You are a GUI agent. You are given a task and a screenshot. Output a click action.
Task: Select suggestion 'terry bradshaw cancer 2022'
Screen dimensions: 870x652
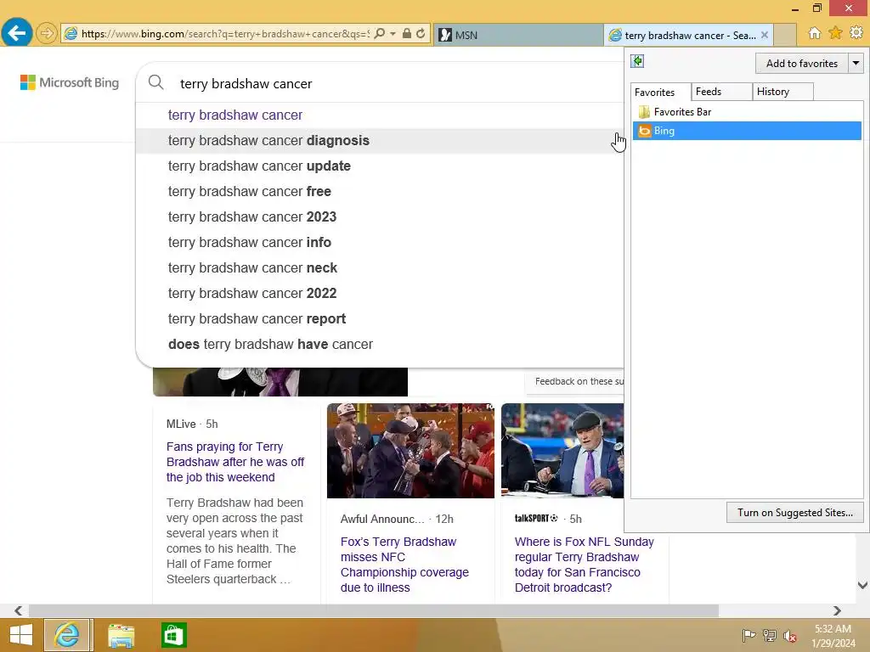click(x=380, y=293)
